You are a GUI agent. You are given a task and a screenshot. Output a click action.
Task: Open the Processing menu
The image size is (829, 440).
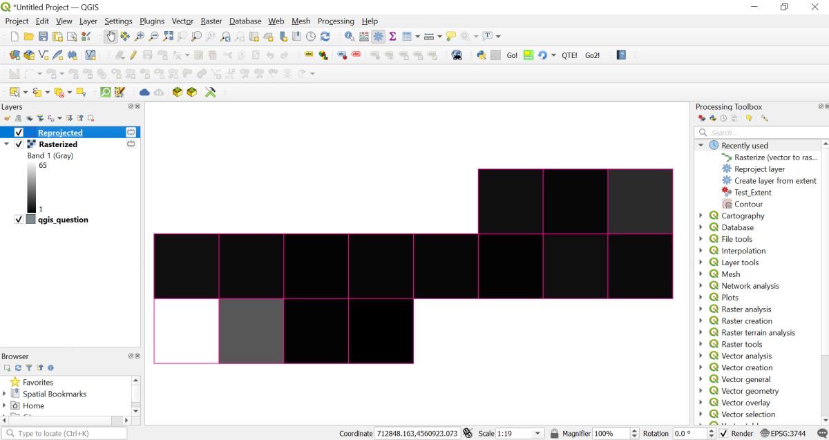point(336,21)
